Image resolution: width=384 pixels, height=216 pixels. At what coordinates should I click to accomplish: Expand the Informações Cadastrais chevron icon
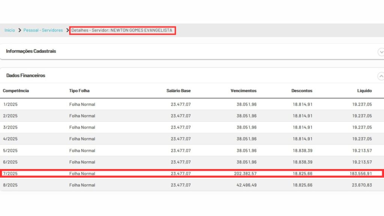(x=381, y=52)
